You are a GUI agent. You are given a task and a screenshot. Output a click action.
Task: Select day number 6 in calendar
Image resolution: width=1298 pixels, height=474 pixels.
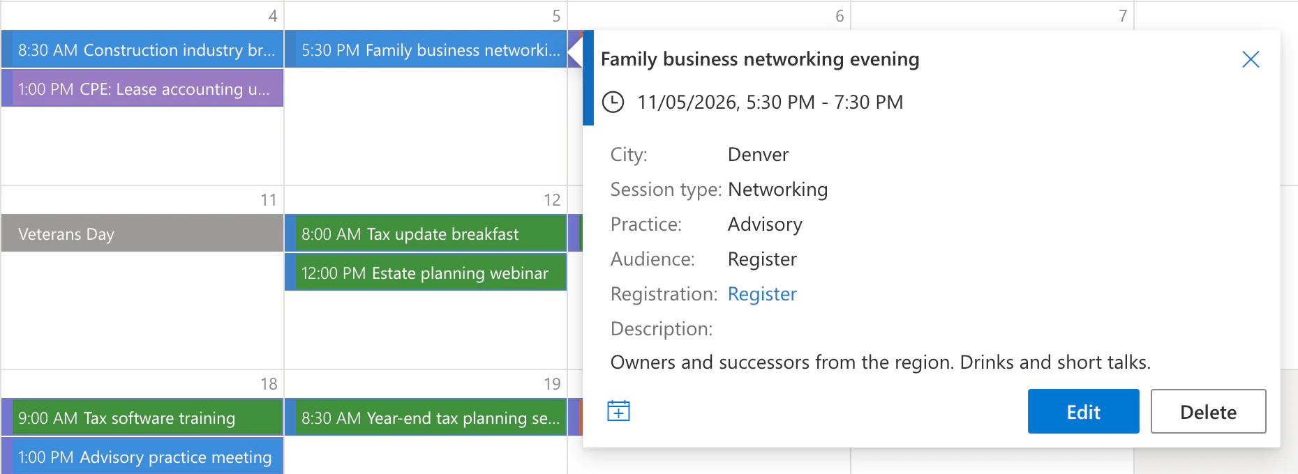840,16
